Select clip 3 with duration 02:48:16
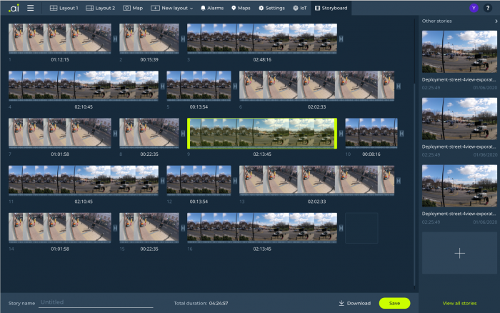The width and height of the screenshot is (500, 313). pos(262,39)
